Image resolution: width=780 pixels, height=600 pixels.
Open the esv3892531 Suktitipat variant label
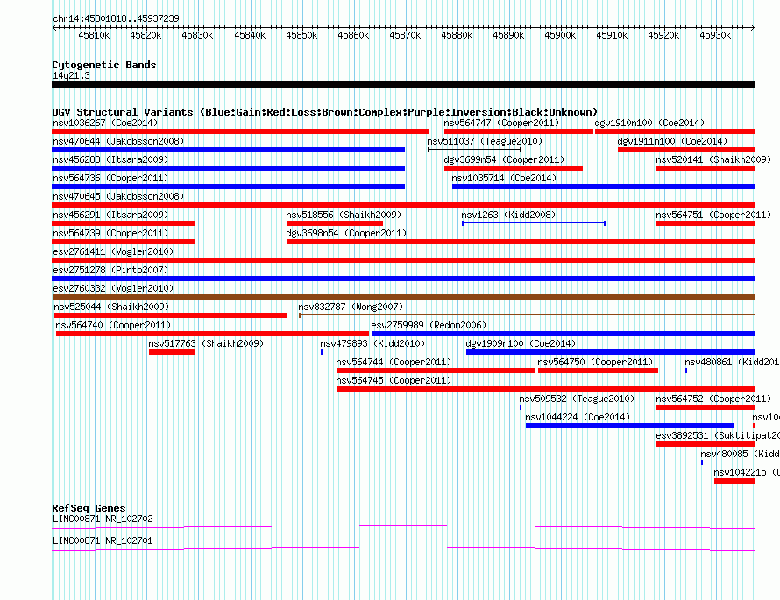click(x=718, y=435)
